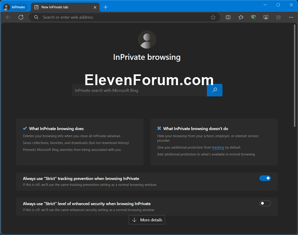The height and width of the screenshot is (235, 298).
Task: Click "Add additional protection" line
Action: click(206, 154)
